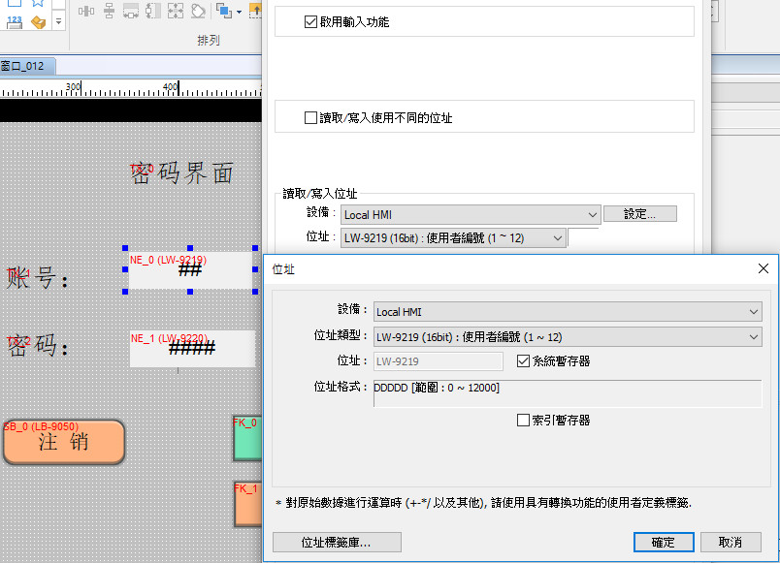Switch to the 窗口_012 tab
Image resolution: width=780 pixels, height=563 pixels.
(26, 66)
